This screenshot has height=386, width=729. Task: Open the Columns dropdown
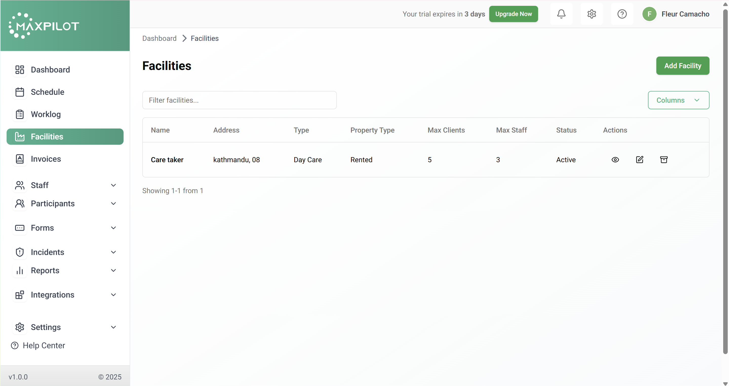(678, 100)
